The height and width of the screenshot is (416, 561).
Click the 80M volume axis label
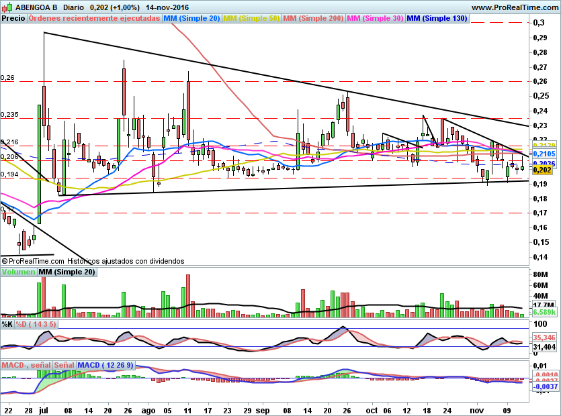540,274
